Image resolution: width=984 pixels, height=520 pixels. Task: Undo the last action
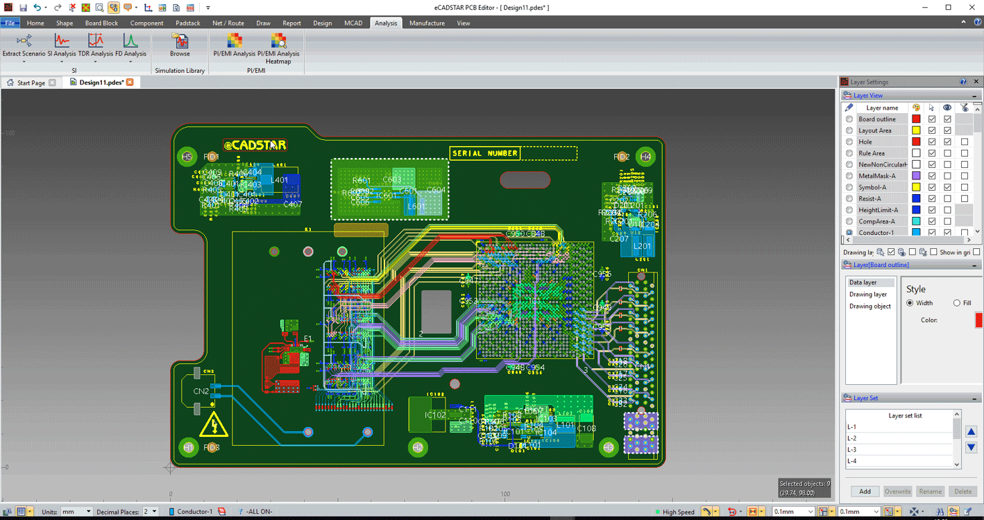pyautogui.click(x=38, y=7)
